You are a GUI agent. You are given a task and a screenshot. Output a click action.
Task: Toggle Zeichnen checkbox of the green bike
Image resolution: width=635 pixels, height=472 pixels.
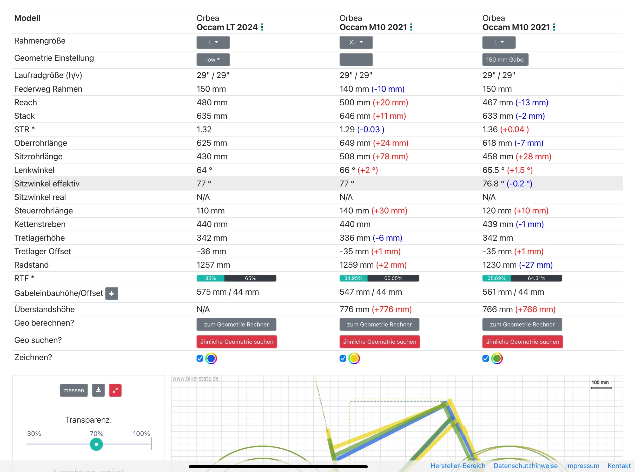tap(485, 358)
